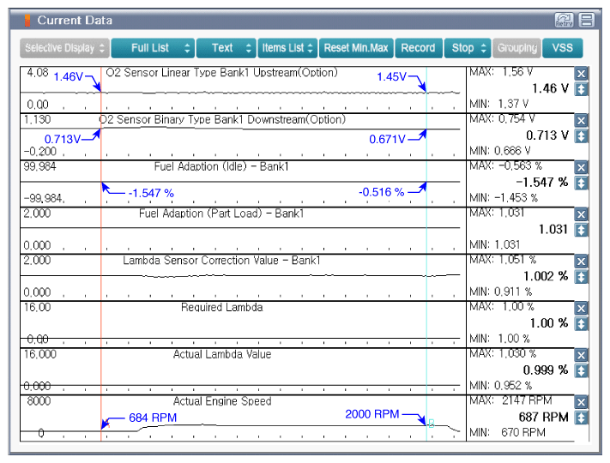Click up-down arrow icon for Required Lambda
Viewport: 610px width, 463px height.
coord(581,324)
